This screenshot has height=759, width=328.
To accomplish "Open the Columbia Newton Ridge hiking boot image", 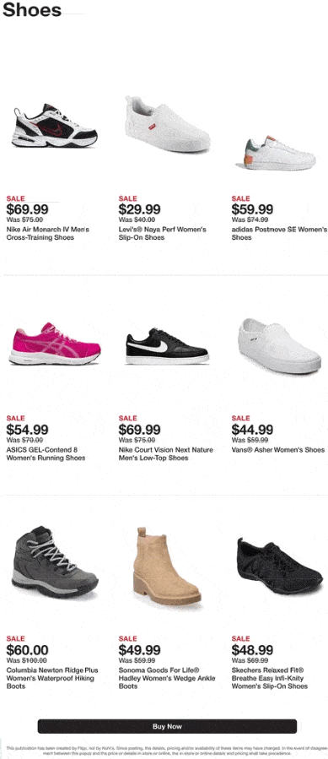I will click(x=55, y=562).
